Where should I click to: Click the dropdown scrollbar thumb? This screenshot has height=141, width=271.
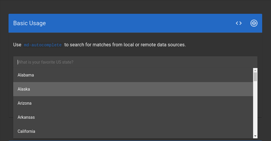pos(255,77)
